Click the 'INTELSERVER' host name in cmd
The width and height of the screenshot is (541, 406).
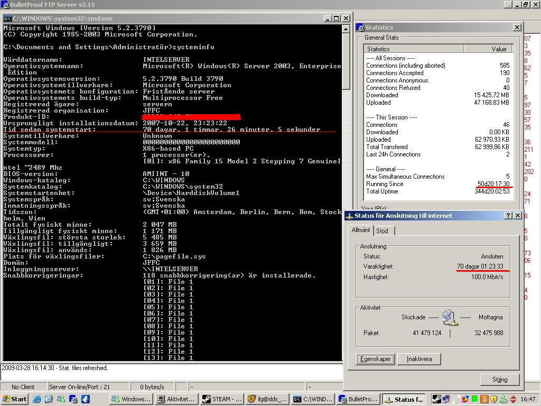coord(166,60)
